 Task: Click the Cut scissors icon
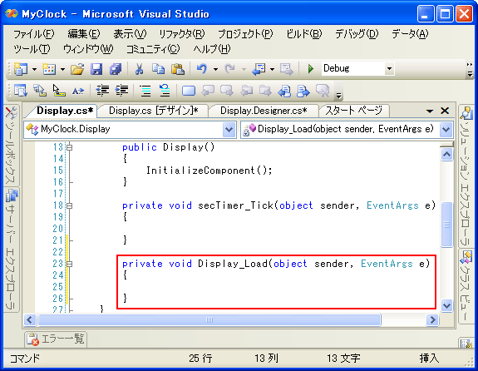[140, 69]
